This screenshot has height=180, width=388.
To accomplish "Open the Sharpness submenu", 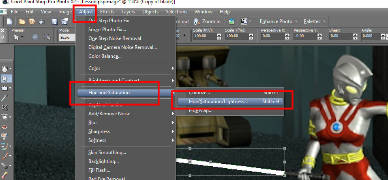I will point(126,131).
